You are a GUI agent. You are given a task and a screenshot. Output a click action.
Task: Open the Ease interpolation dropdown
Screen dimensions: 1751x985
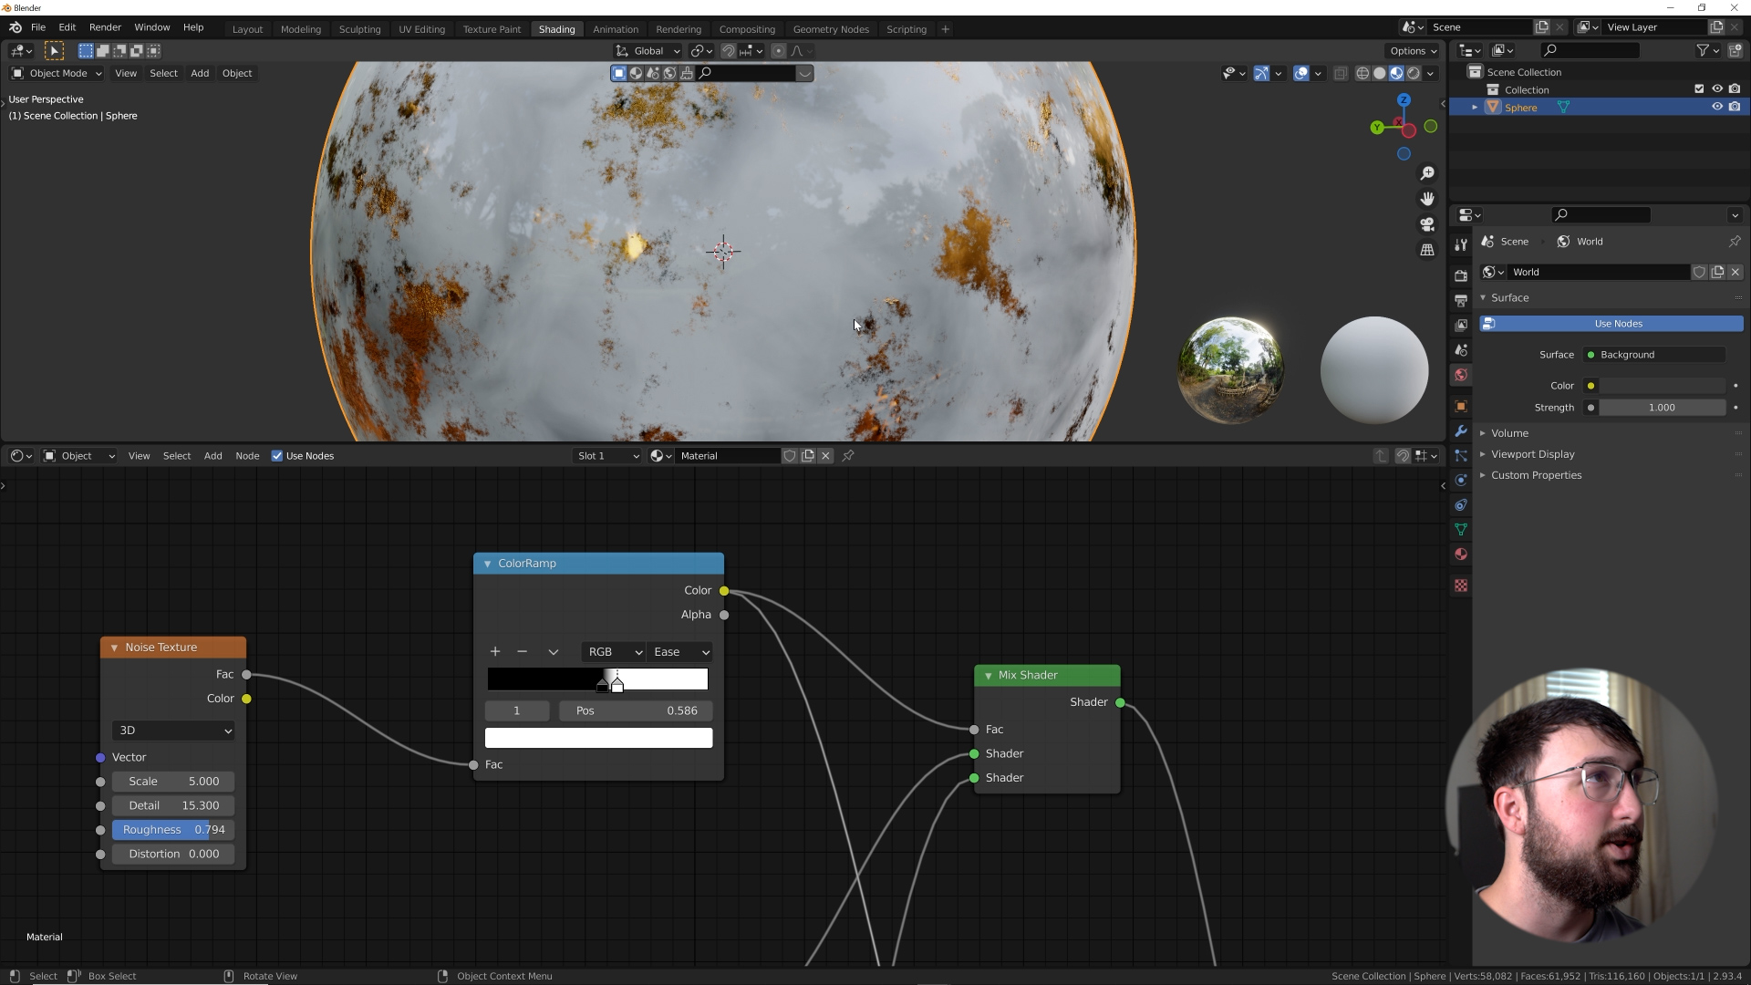point(680,652)
